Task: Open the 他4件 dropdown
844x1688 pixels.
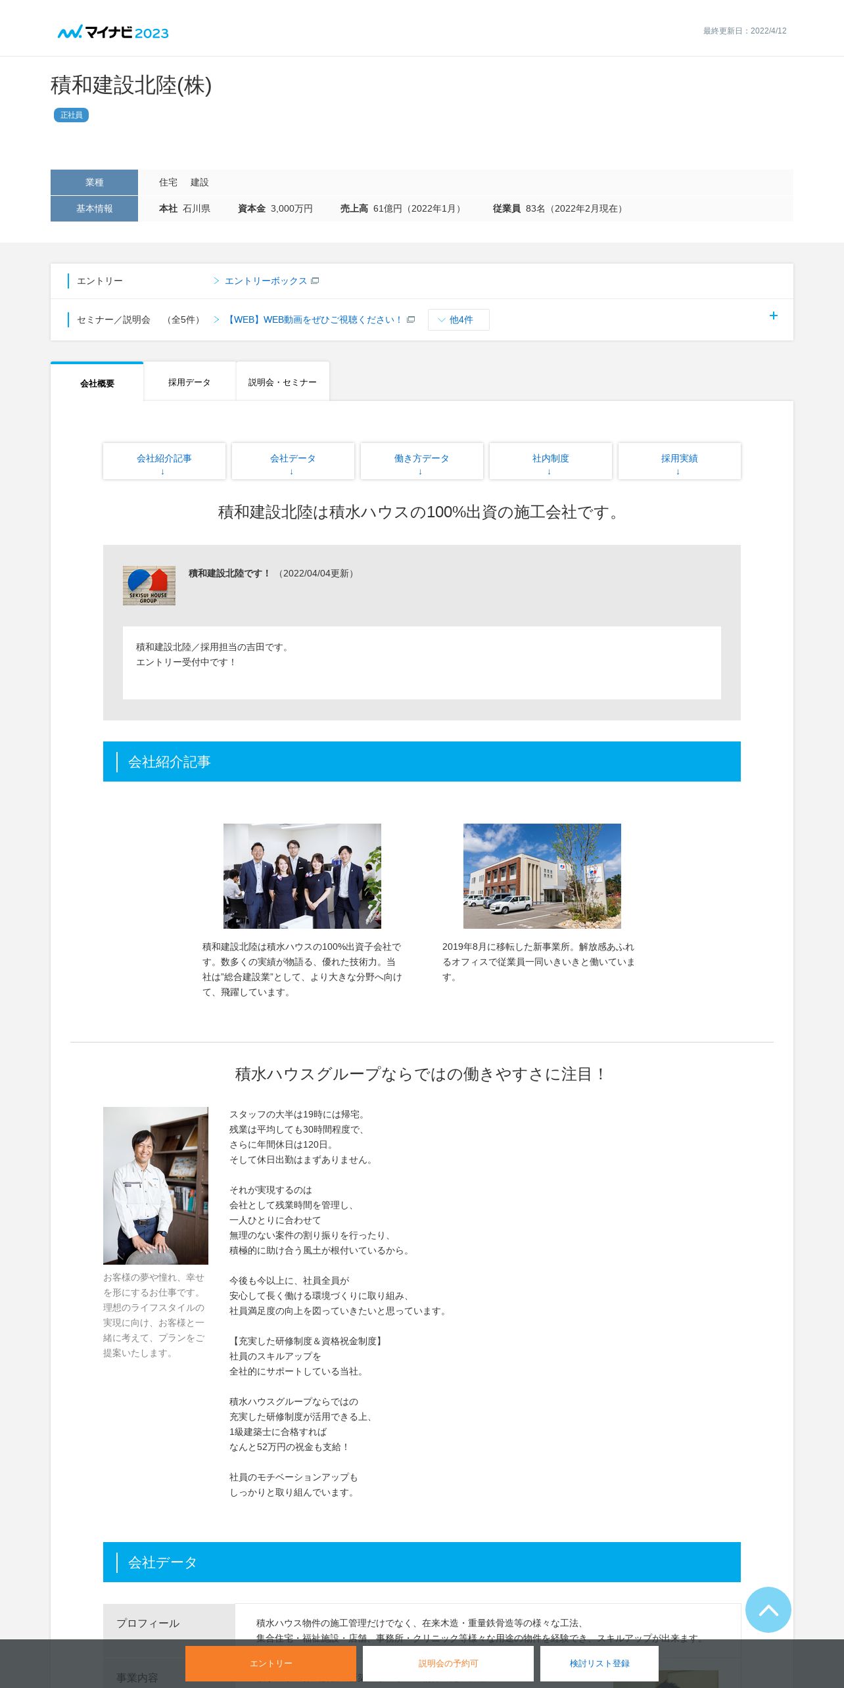Action: pyautogui.click(x=458, y=319)
